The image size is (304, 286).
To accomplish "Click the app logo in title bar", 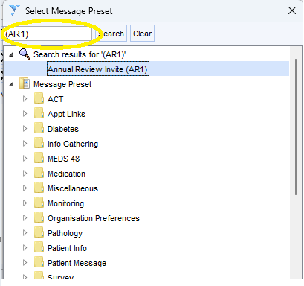I will coord(14,10).
